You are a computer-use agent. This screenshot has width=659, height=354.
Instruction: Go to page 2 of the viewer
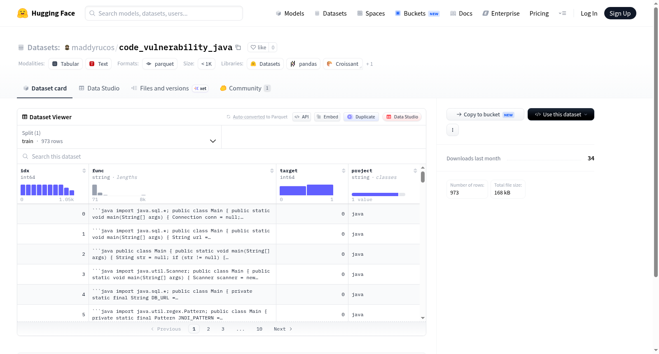tap(208, 329)
